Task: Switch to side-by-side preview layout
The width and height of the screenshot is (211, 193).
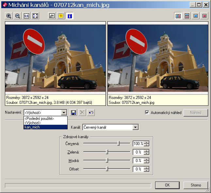Action: (178, 16)
